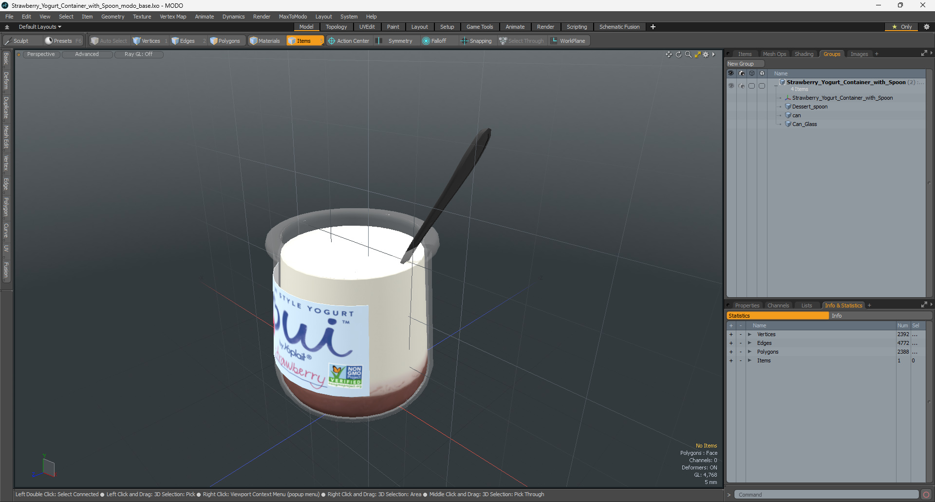Screen dimensions: 935x502
Task: Expand the Groups panel to full size
Action: click(x=924, y=54)
